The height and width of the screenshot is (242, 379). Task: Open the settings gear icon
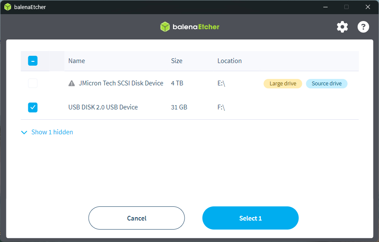pyautogui.click(x=342, y=27)
